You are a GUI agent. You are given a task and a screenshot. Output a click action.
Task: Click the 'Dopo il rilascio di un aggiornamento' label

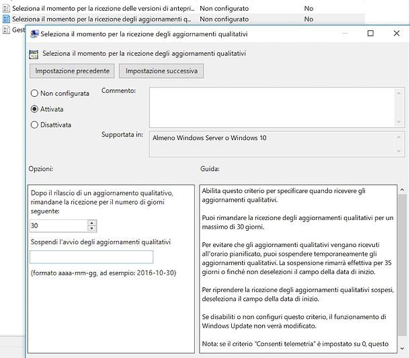point(102,202)
